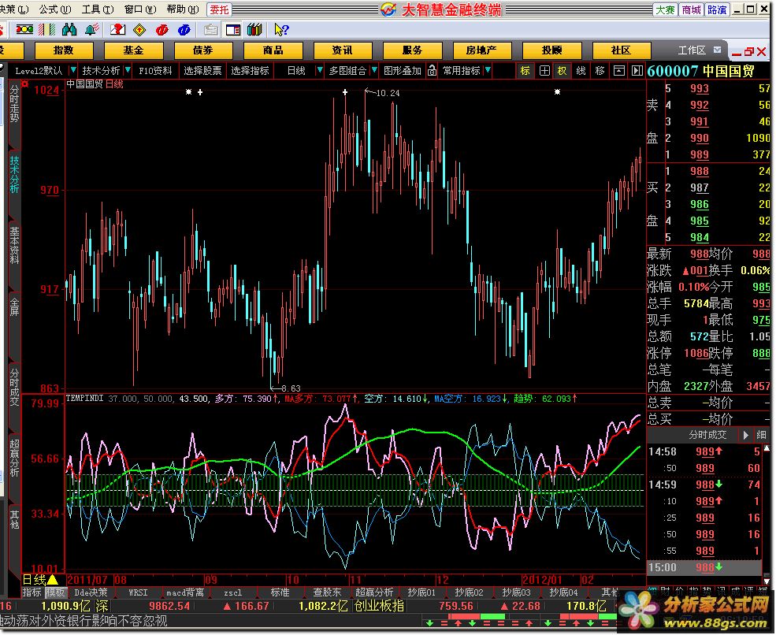
Task: Click the 委托 order button
Action: tap(219, 9)
